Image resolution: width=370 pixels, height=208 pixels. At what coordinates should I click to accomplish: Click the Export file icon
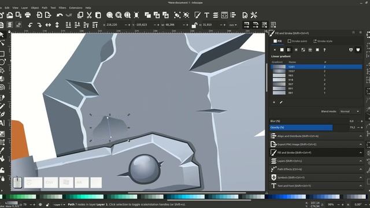pos(48,15)
